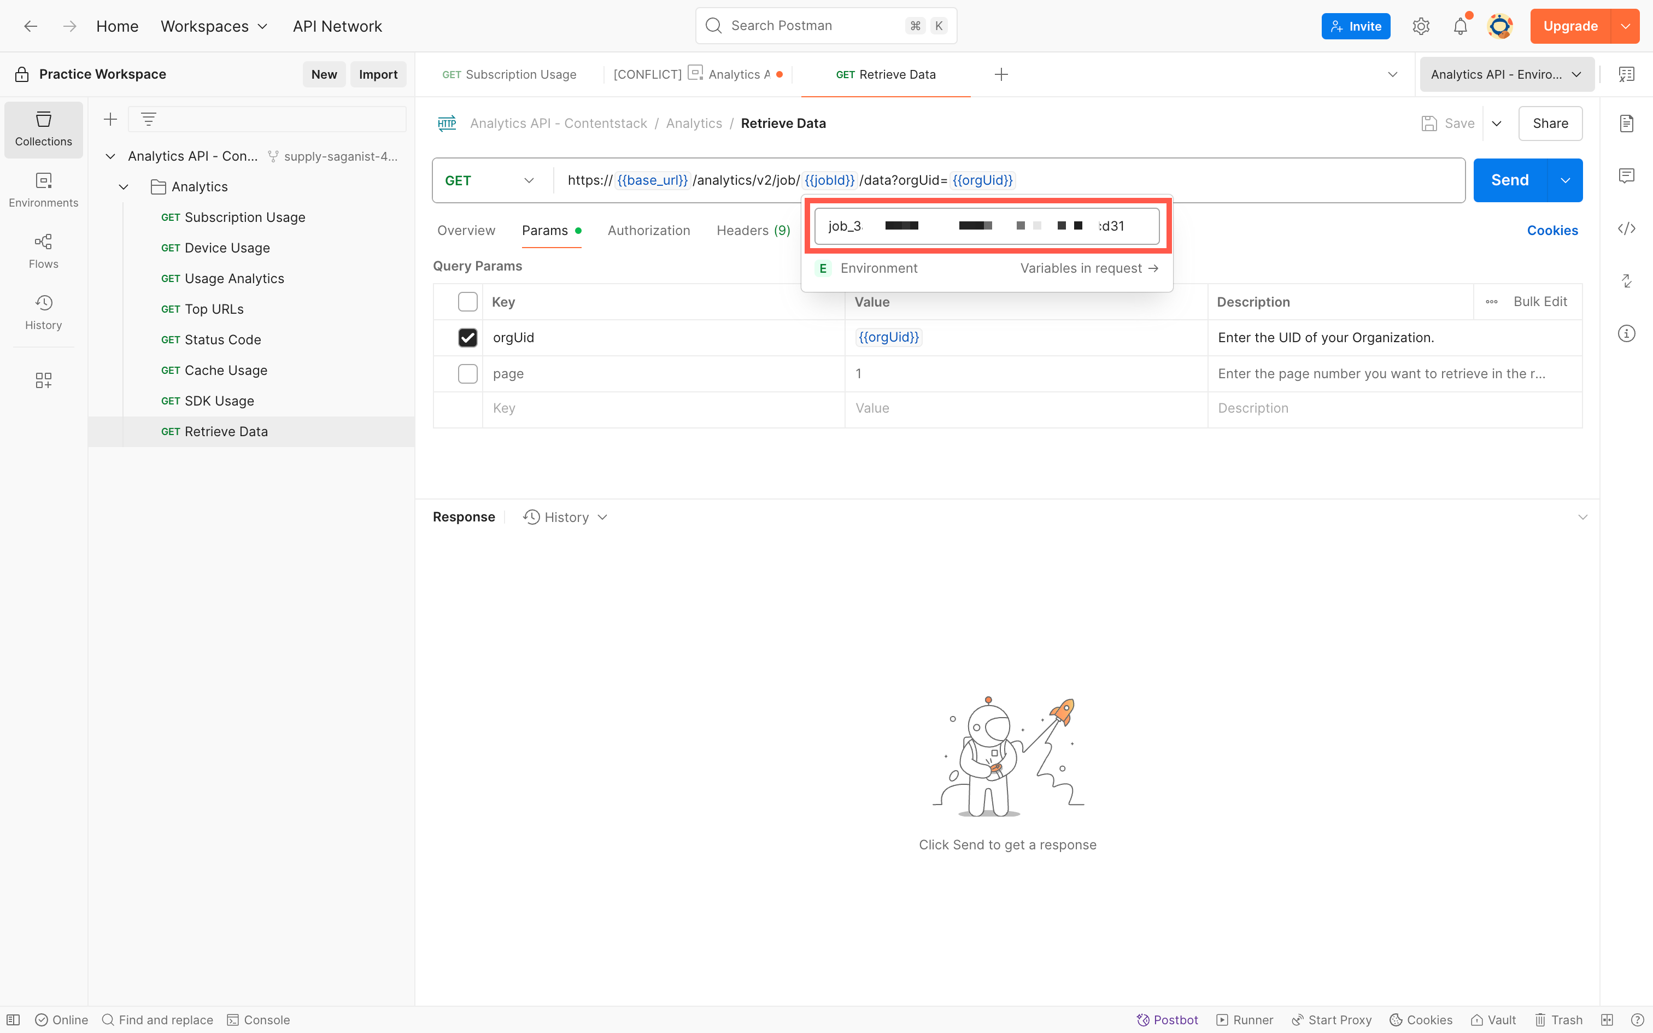Open the Collections sidebar panel
Image resolution: width=1653 pixels, height=1033 pixels.
[x=43, y=129]
